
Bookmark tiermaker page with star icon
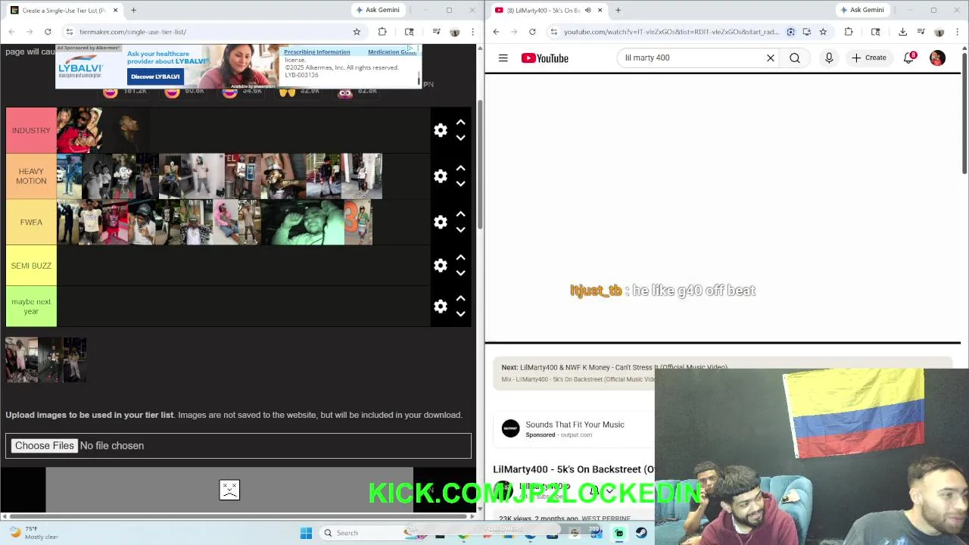pos(357,32)
